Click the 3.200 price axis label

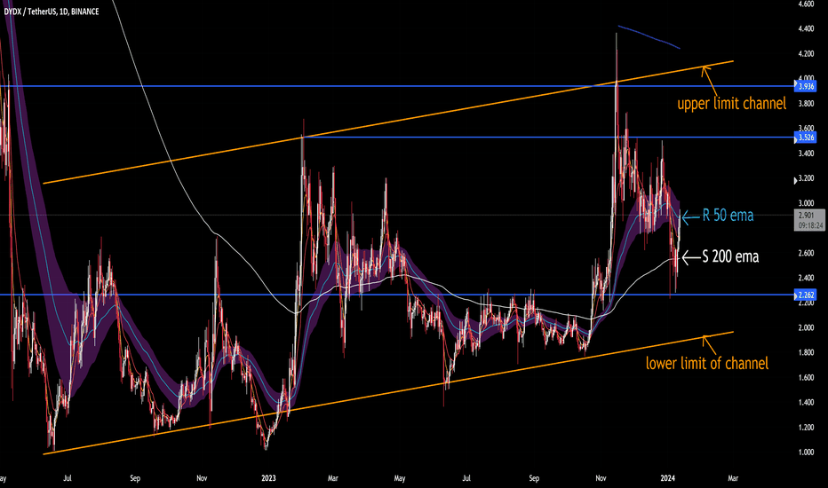(806, 178)
